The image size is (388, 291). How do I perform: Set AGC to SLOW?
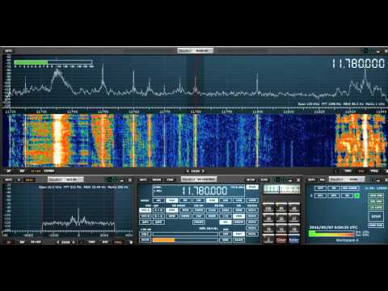pyautogui.click(x=238, y=240)
